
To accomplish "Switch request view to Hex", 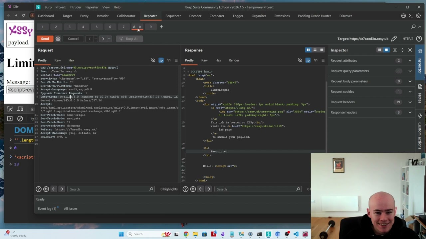I will (x=71, y=60).
